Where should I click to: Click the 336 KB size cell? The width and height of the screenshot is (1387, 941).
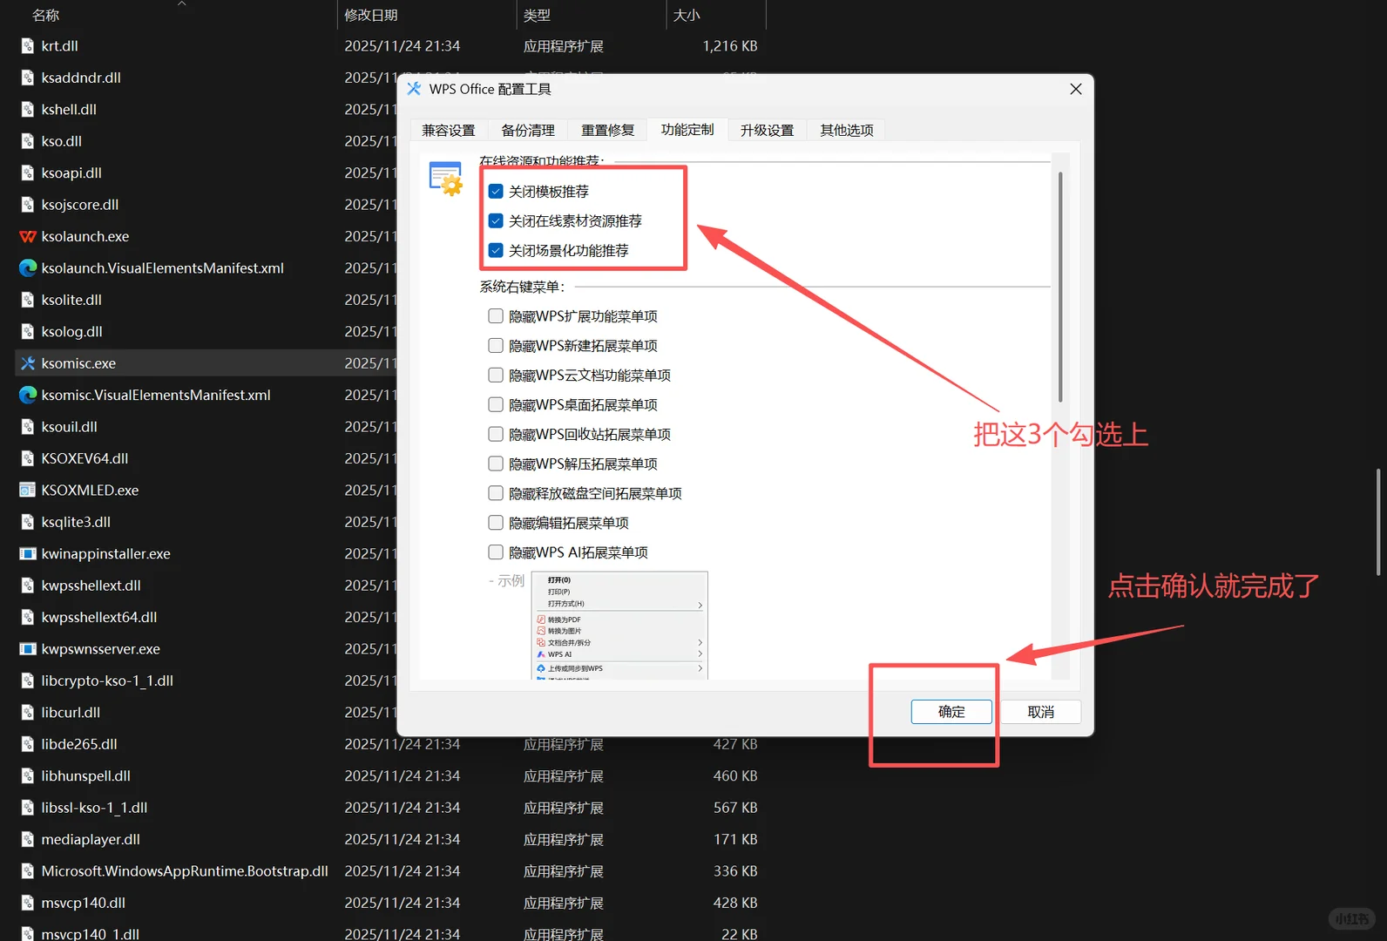735,871
